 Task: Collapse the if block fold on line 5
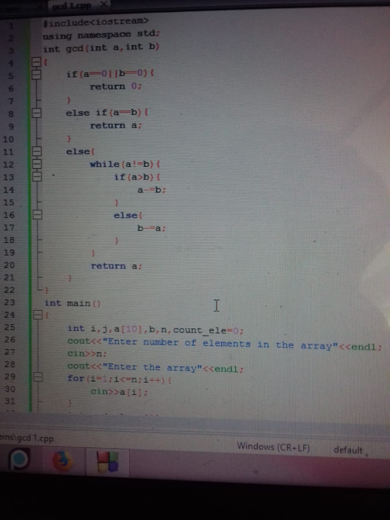[x=36, y=74]
